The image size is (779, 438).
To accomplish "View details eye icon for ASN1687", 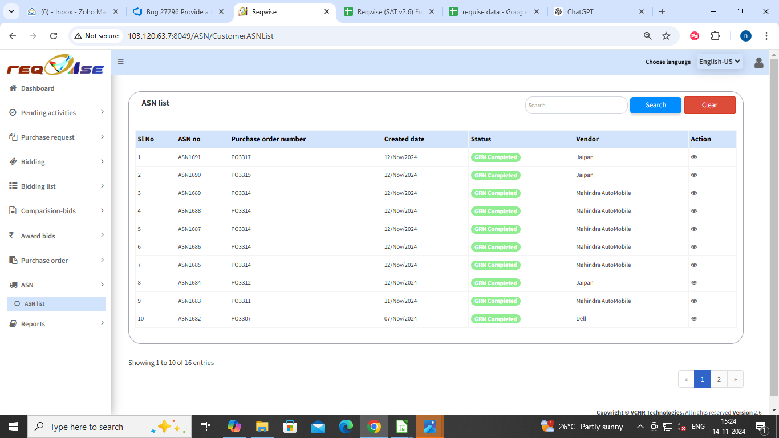I will (x=694, y=229).
